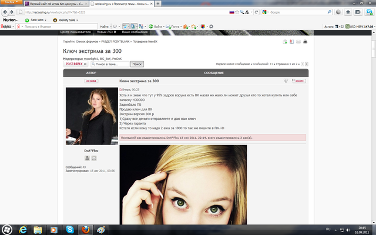The image size is (376, 235).
Task: Go to page 2 of the topic
Action: (307, 64)
